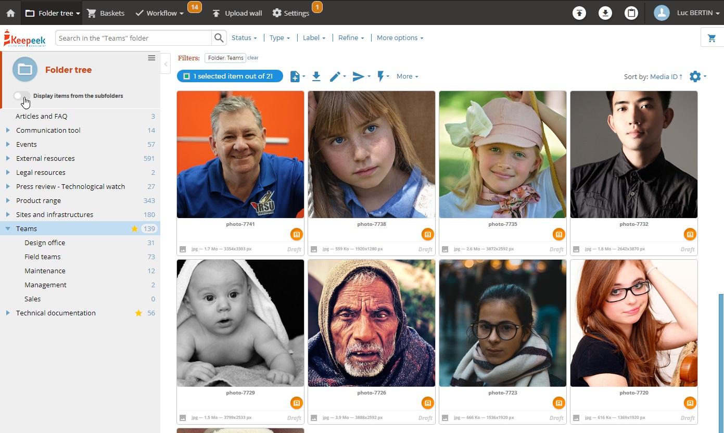This screenshot has height=433, width=724.
Task: Clear the Folder: Teams filter
Action: click(252, 58)
